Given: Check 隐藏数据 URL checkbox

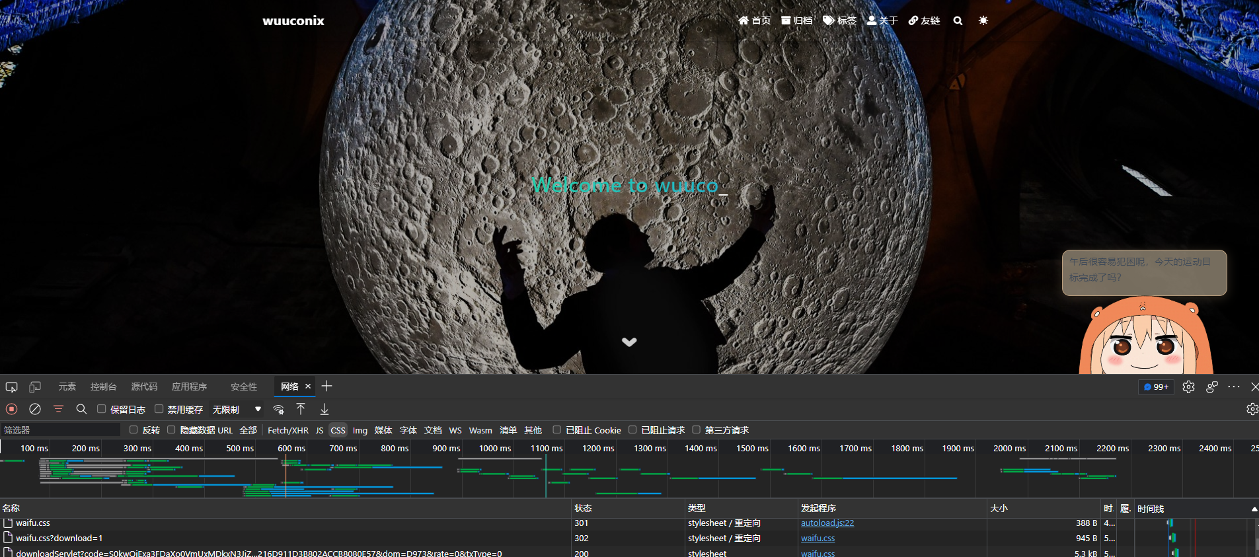Looking at the screenshot, I should (171, 429).
